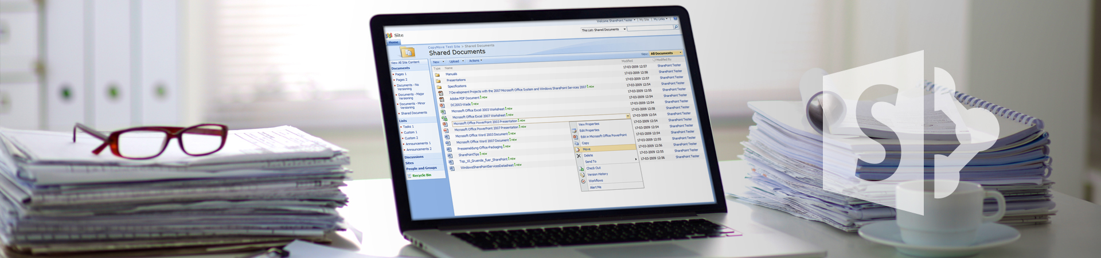
Task: Open the All Documents view selector
Action: pyautogui.click(x=665, y=53)
